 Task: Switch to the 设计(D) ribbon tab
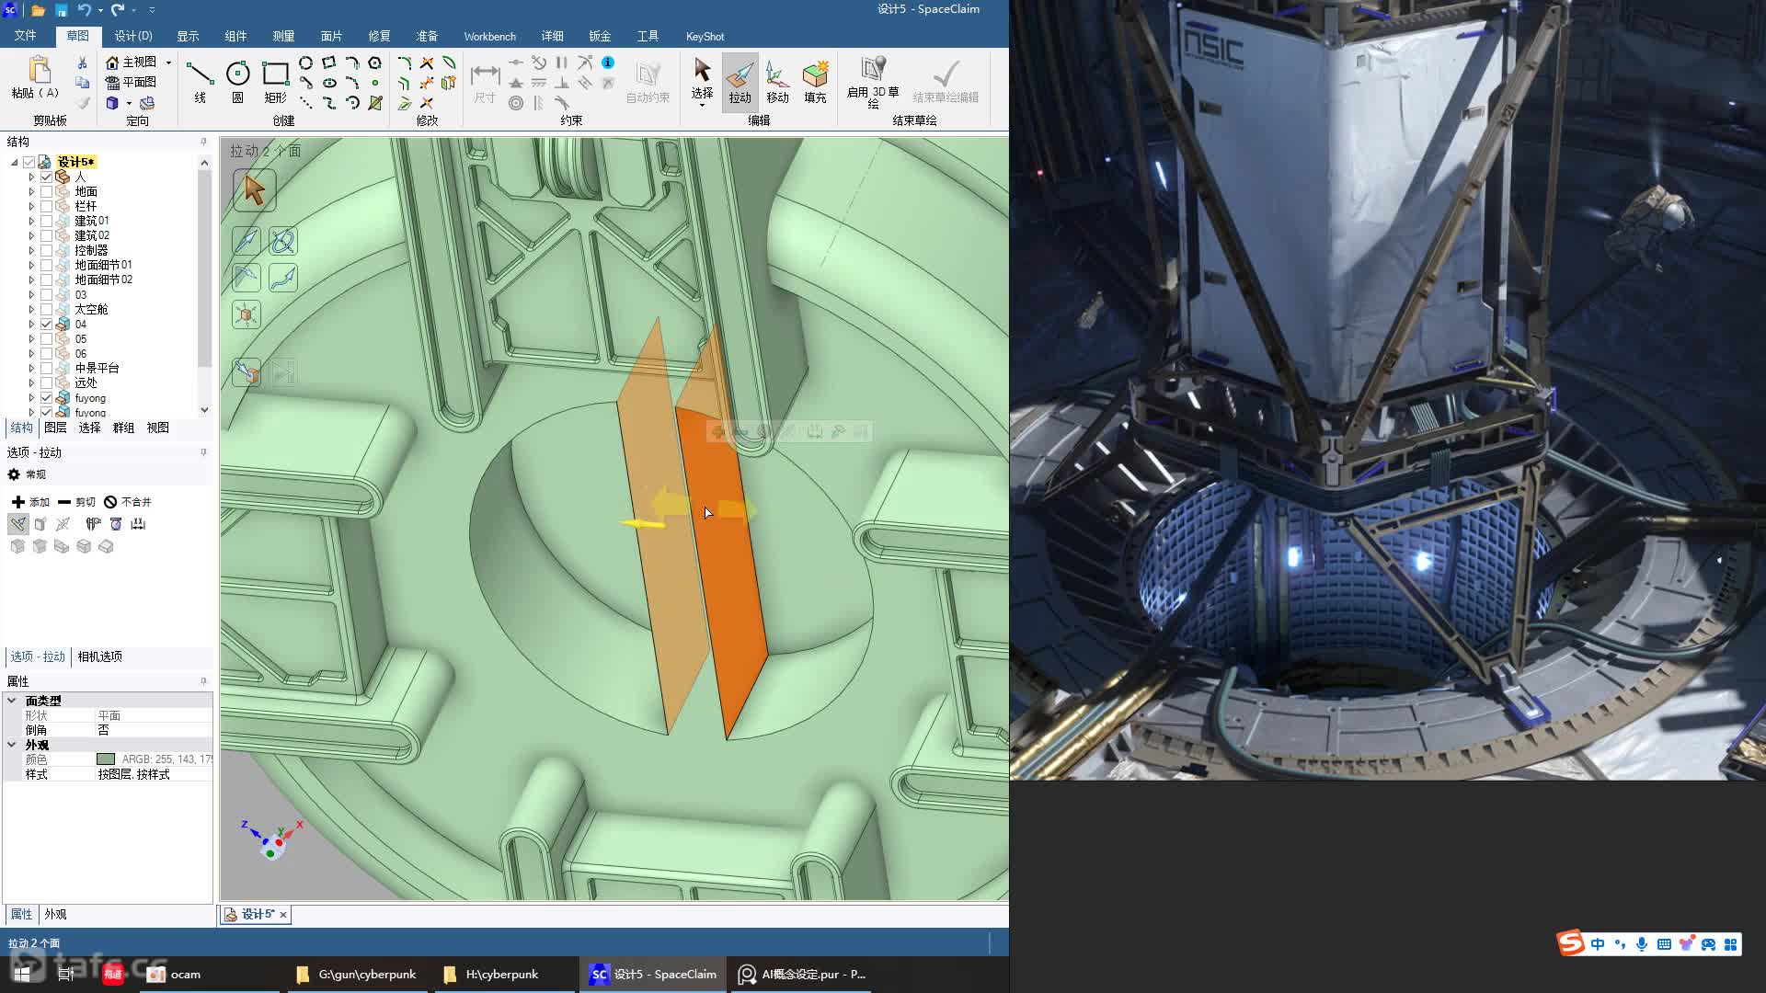133,36
